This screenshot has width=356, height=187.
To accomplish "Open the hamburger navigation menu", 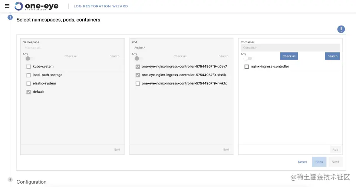I will tap(7, 6).
